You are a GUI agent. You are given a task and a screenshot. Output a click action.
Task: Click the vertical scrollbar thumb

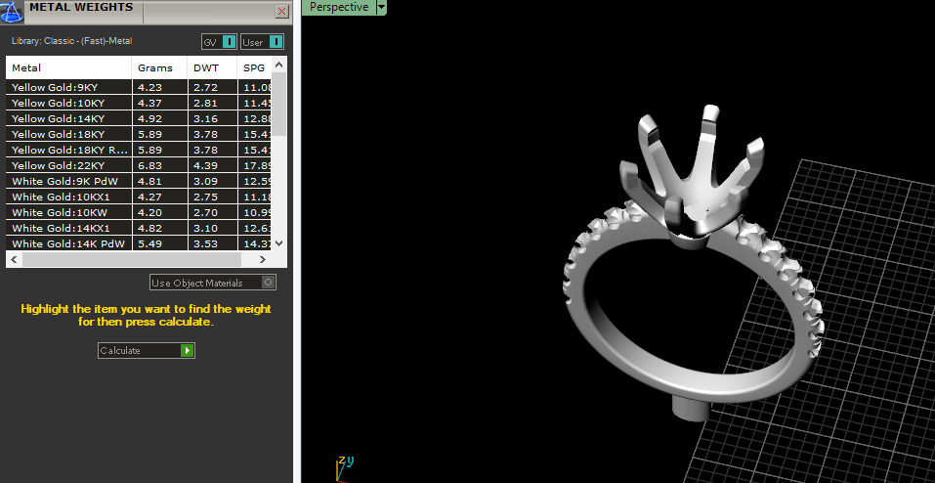coord(279,104)
